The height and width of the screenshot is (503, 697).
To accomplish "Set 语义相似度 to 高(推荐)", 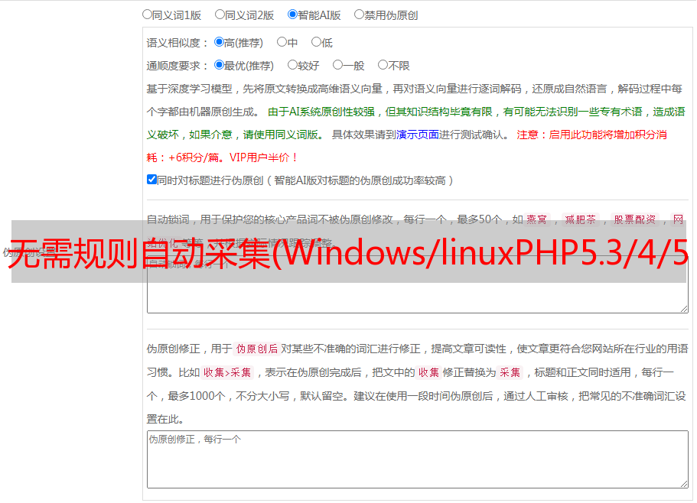I will pos(219,42).
